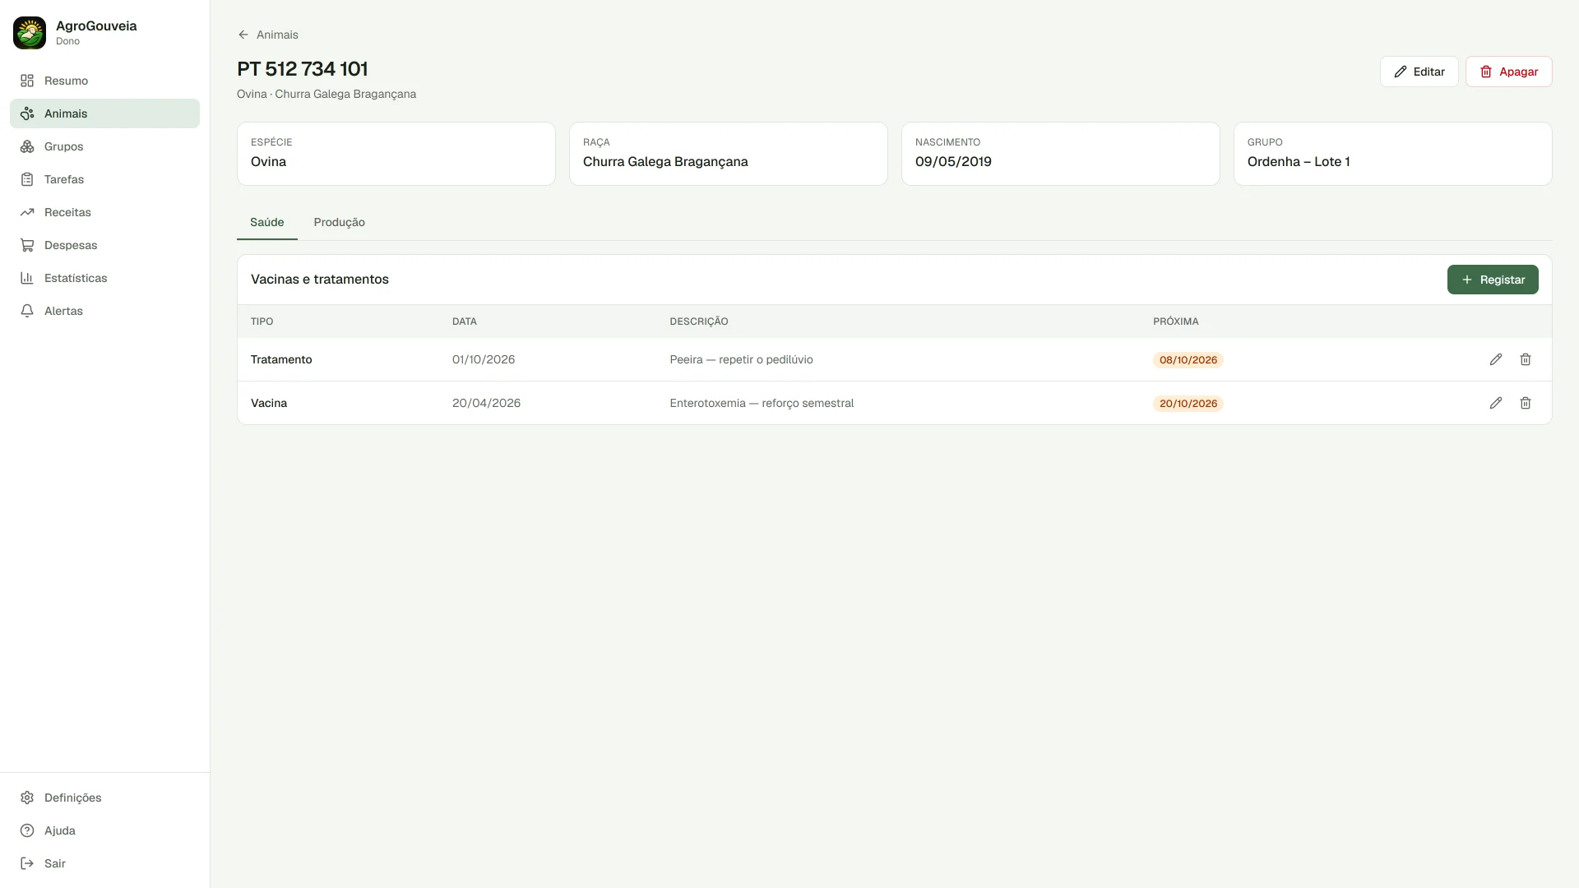Open Definições in the sidebar

tap(104, 798)
